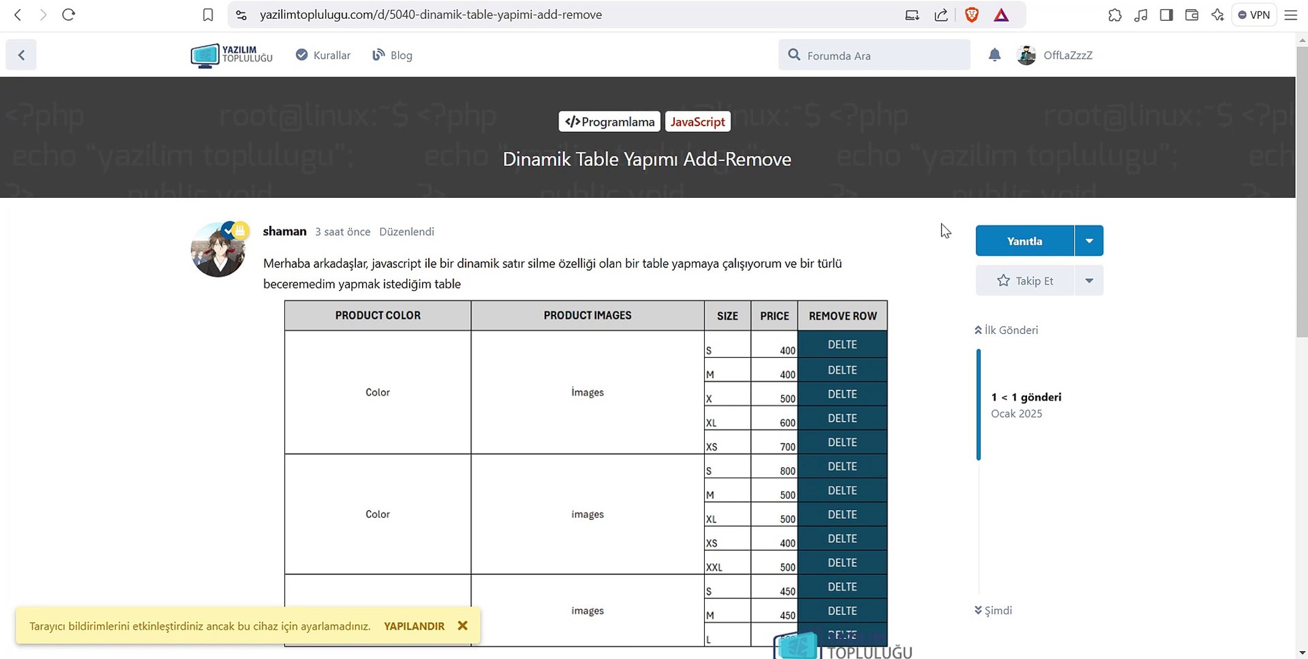Expand the Takip Et dropdown arrow
1308x659 pixels.
point(1088,280)
